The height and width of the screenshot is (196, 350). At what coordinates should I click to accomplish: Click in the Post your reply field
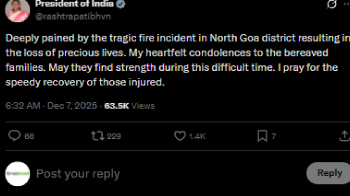pyautogui.click(x=164, y=173)
